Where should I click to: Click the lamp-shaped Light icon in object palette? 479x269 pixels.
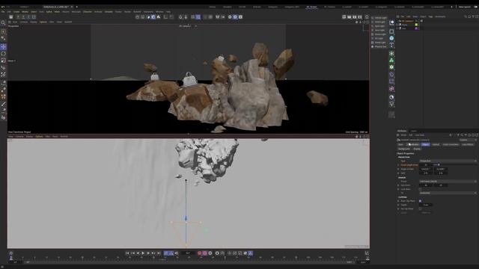click(x=391, y=104)
